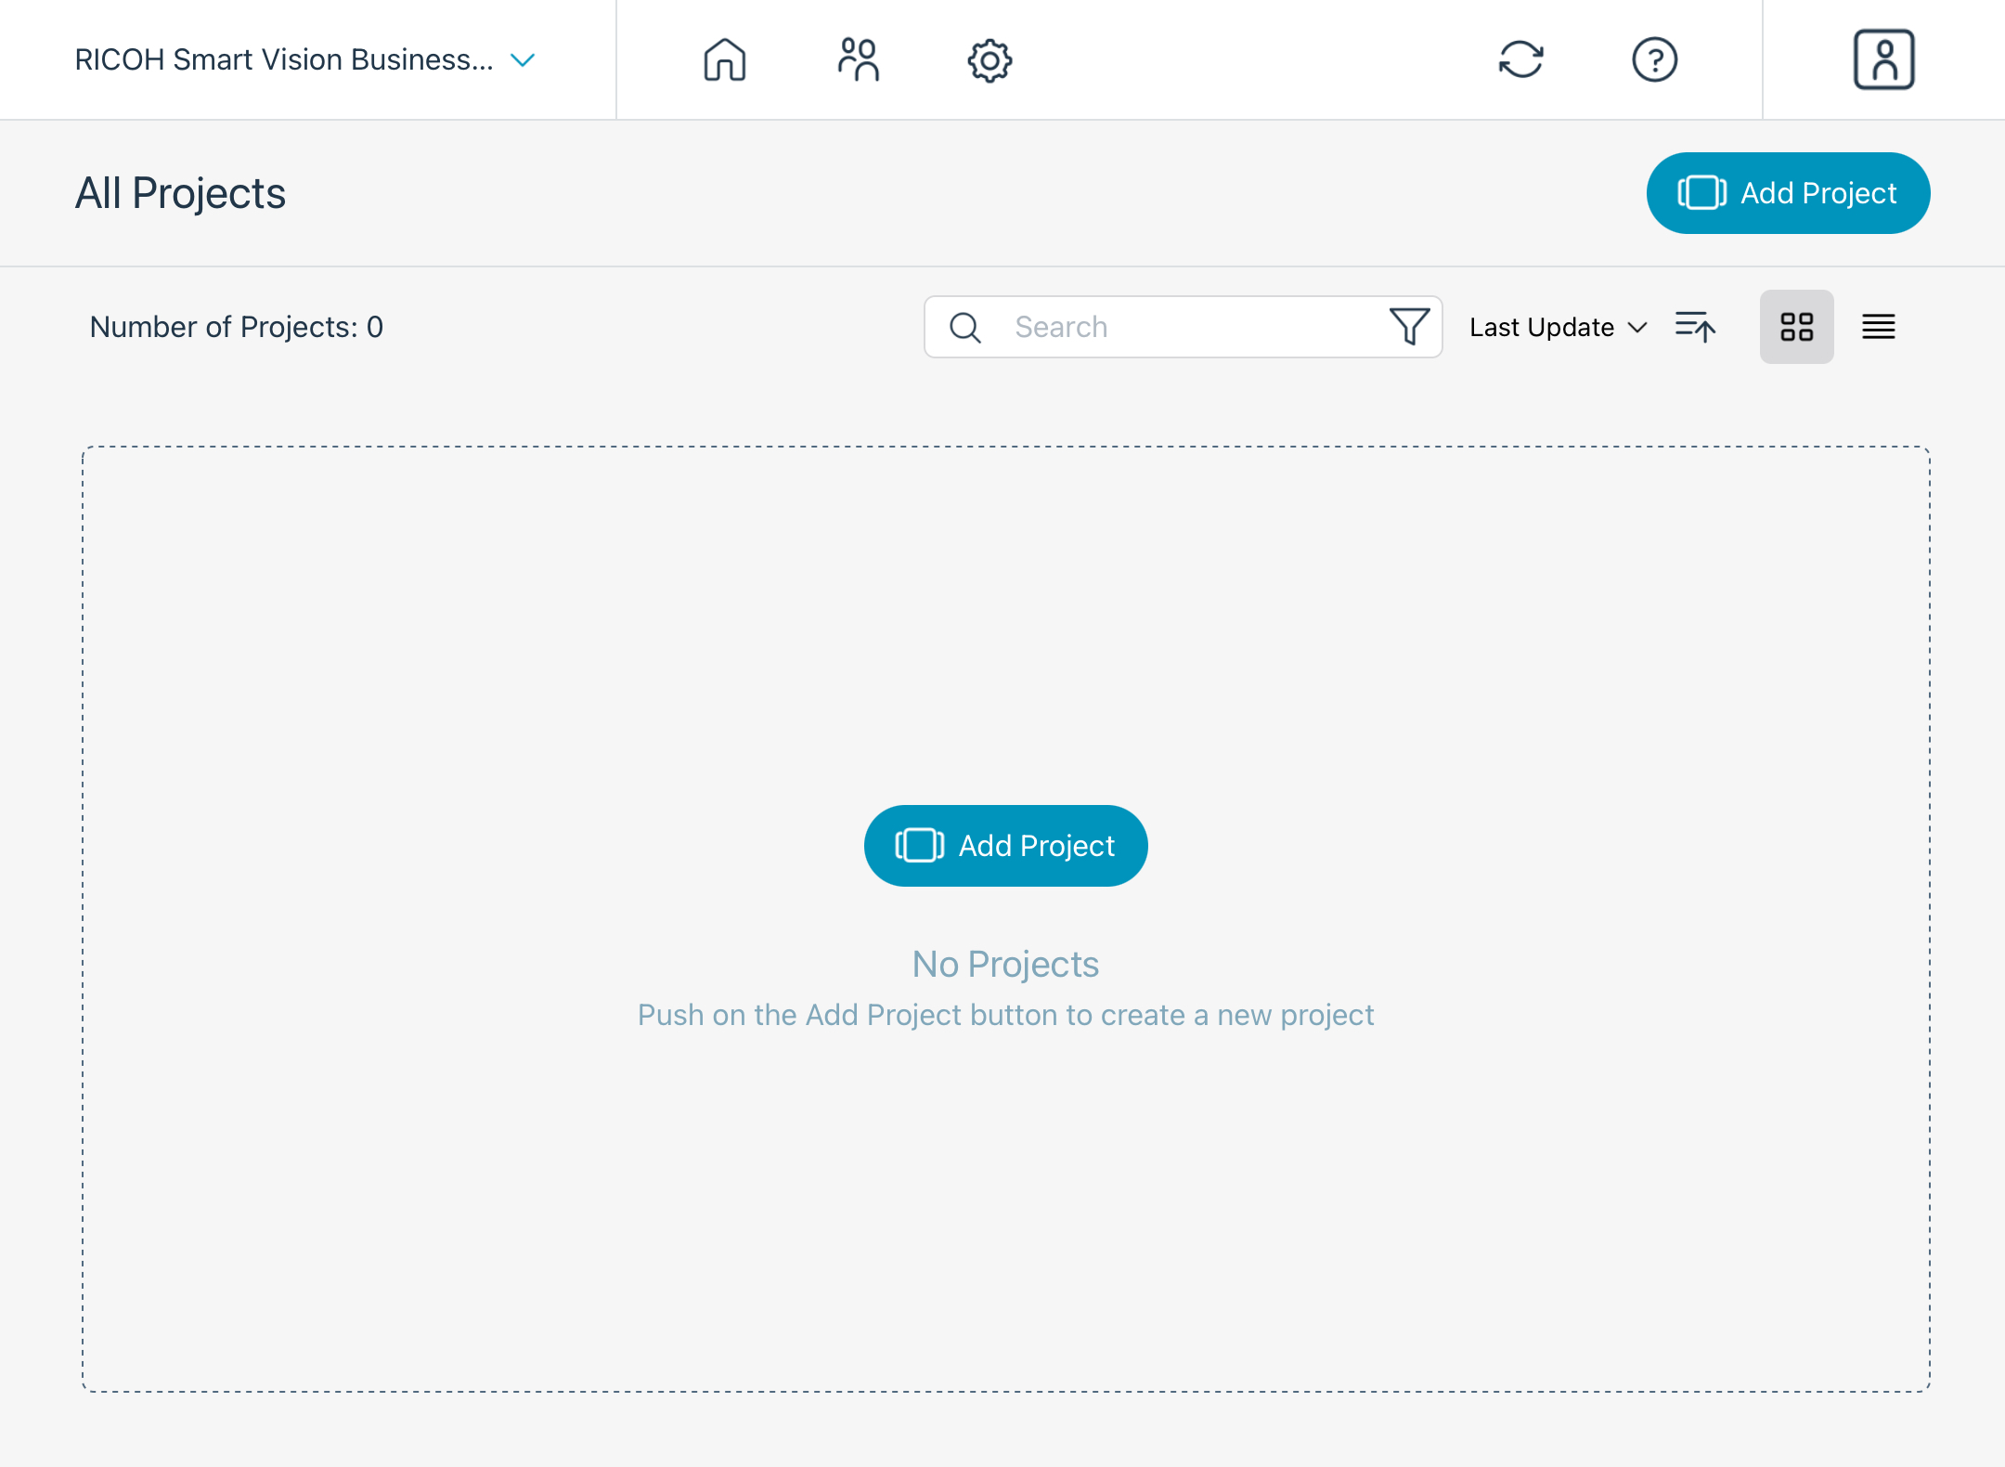This screenshot has width=2005, height=1467.
Task: Open the user profile icon
Action: (1883, 60)
